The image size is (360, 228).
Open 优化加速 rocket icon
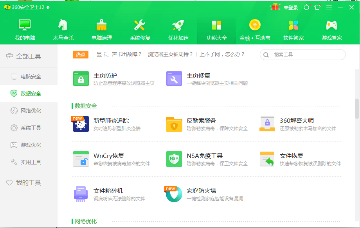(178, 25)
